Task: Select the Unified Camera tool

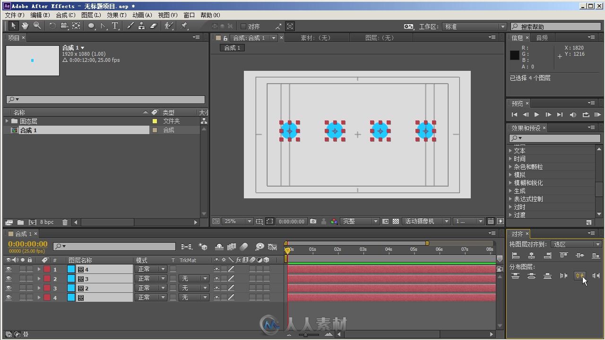Action: (64, 26)
